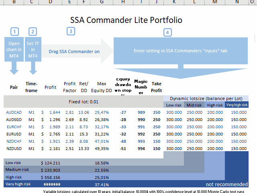Select column K header
Viewport: 257px width, 193px height.
click(174, 2)
